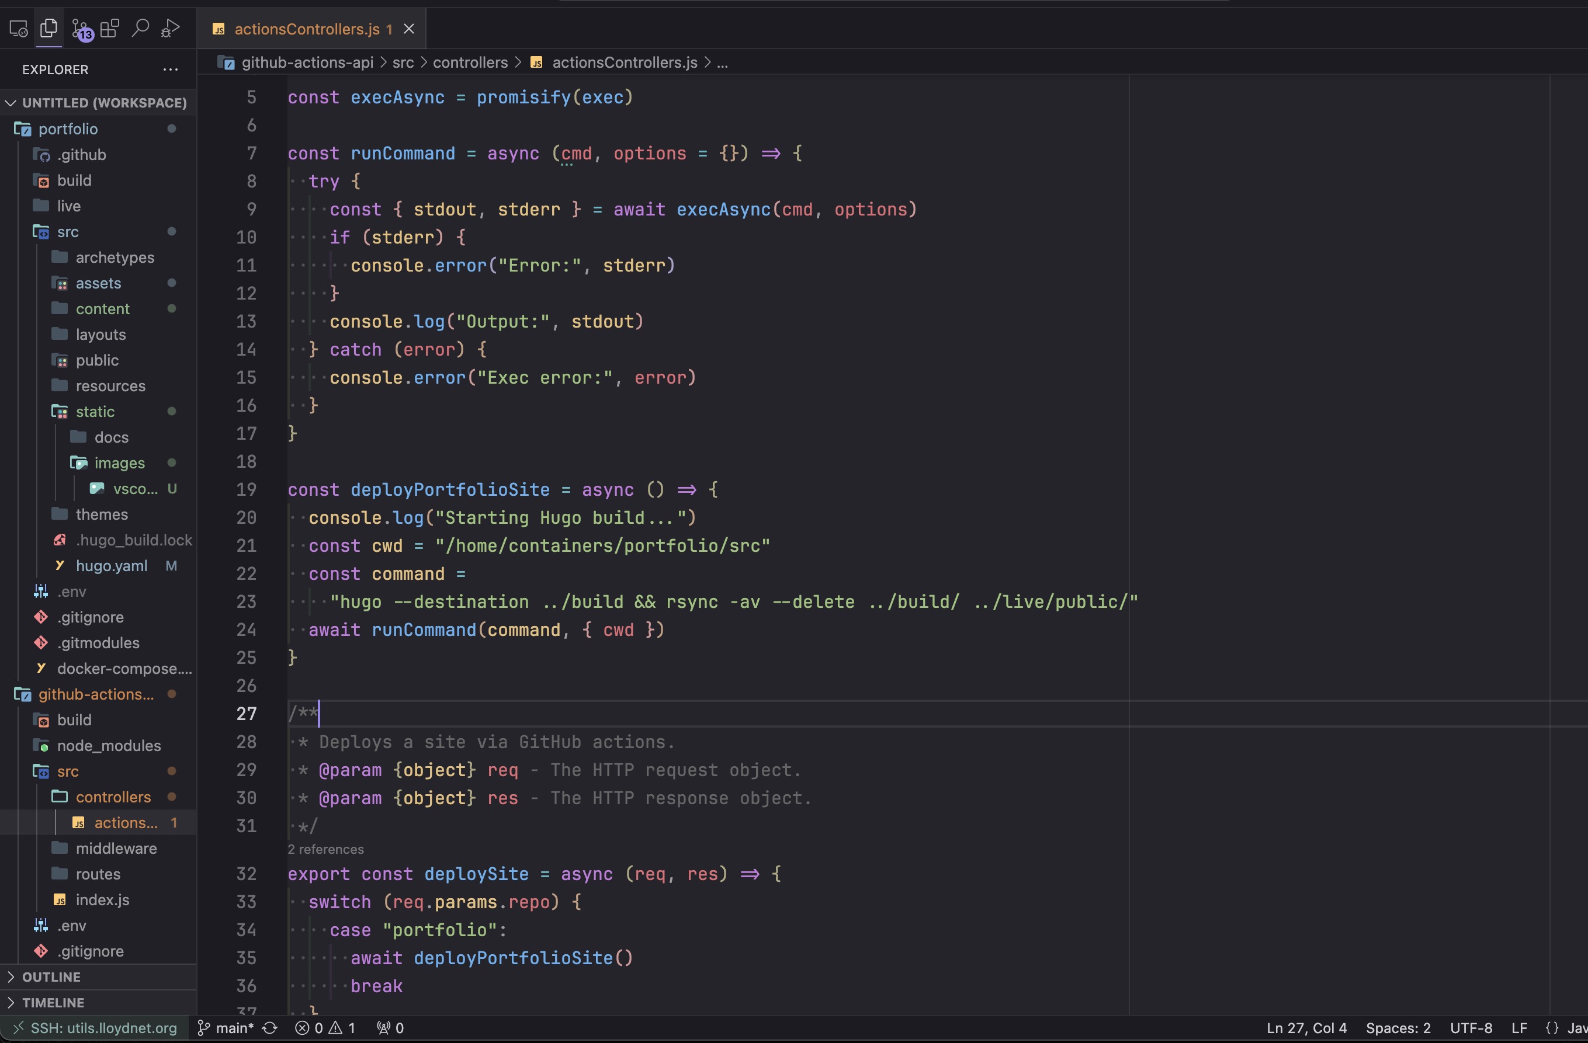Select the actionsControllers.js editor tab
Viewport: 1588px width, 1043px height.
[306, 29]
